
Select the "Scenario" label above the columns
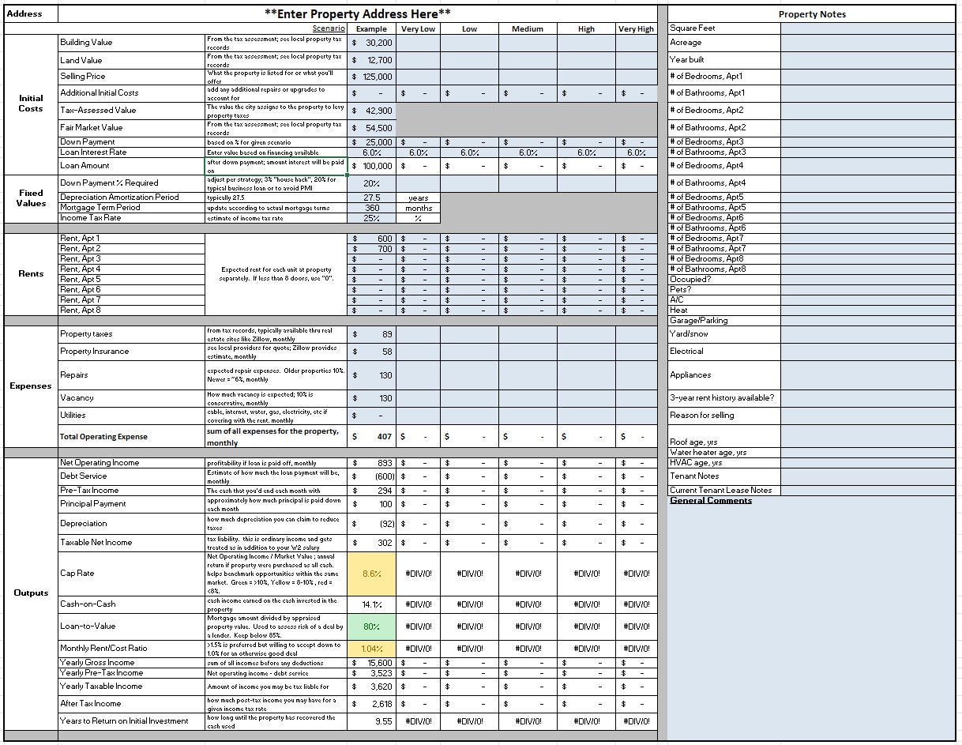(x=329, y=28)
